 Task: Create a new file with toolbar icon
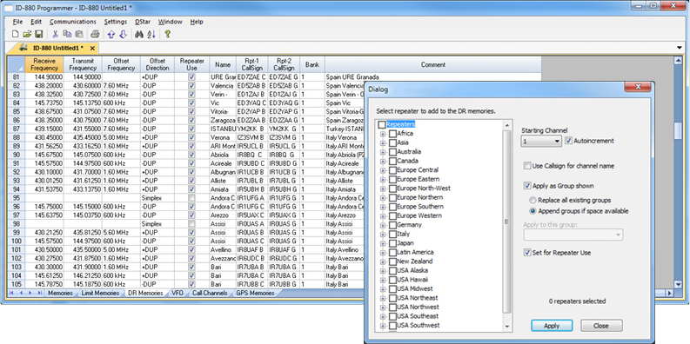(x=16, y=34)
